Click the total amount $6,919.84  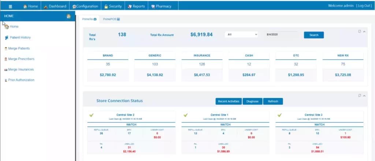201,35
